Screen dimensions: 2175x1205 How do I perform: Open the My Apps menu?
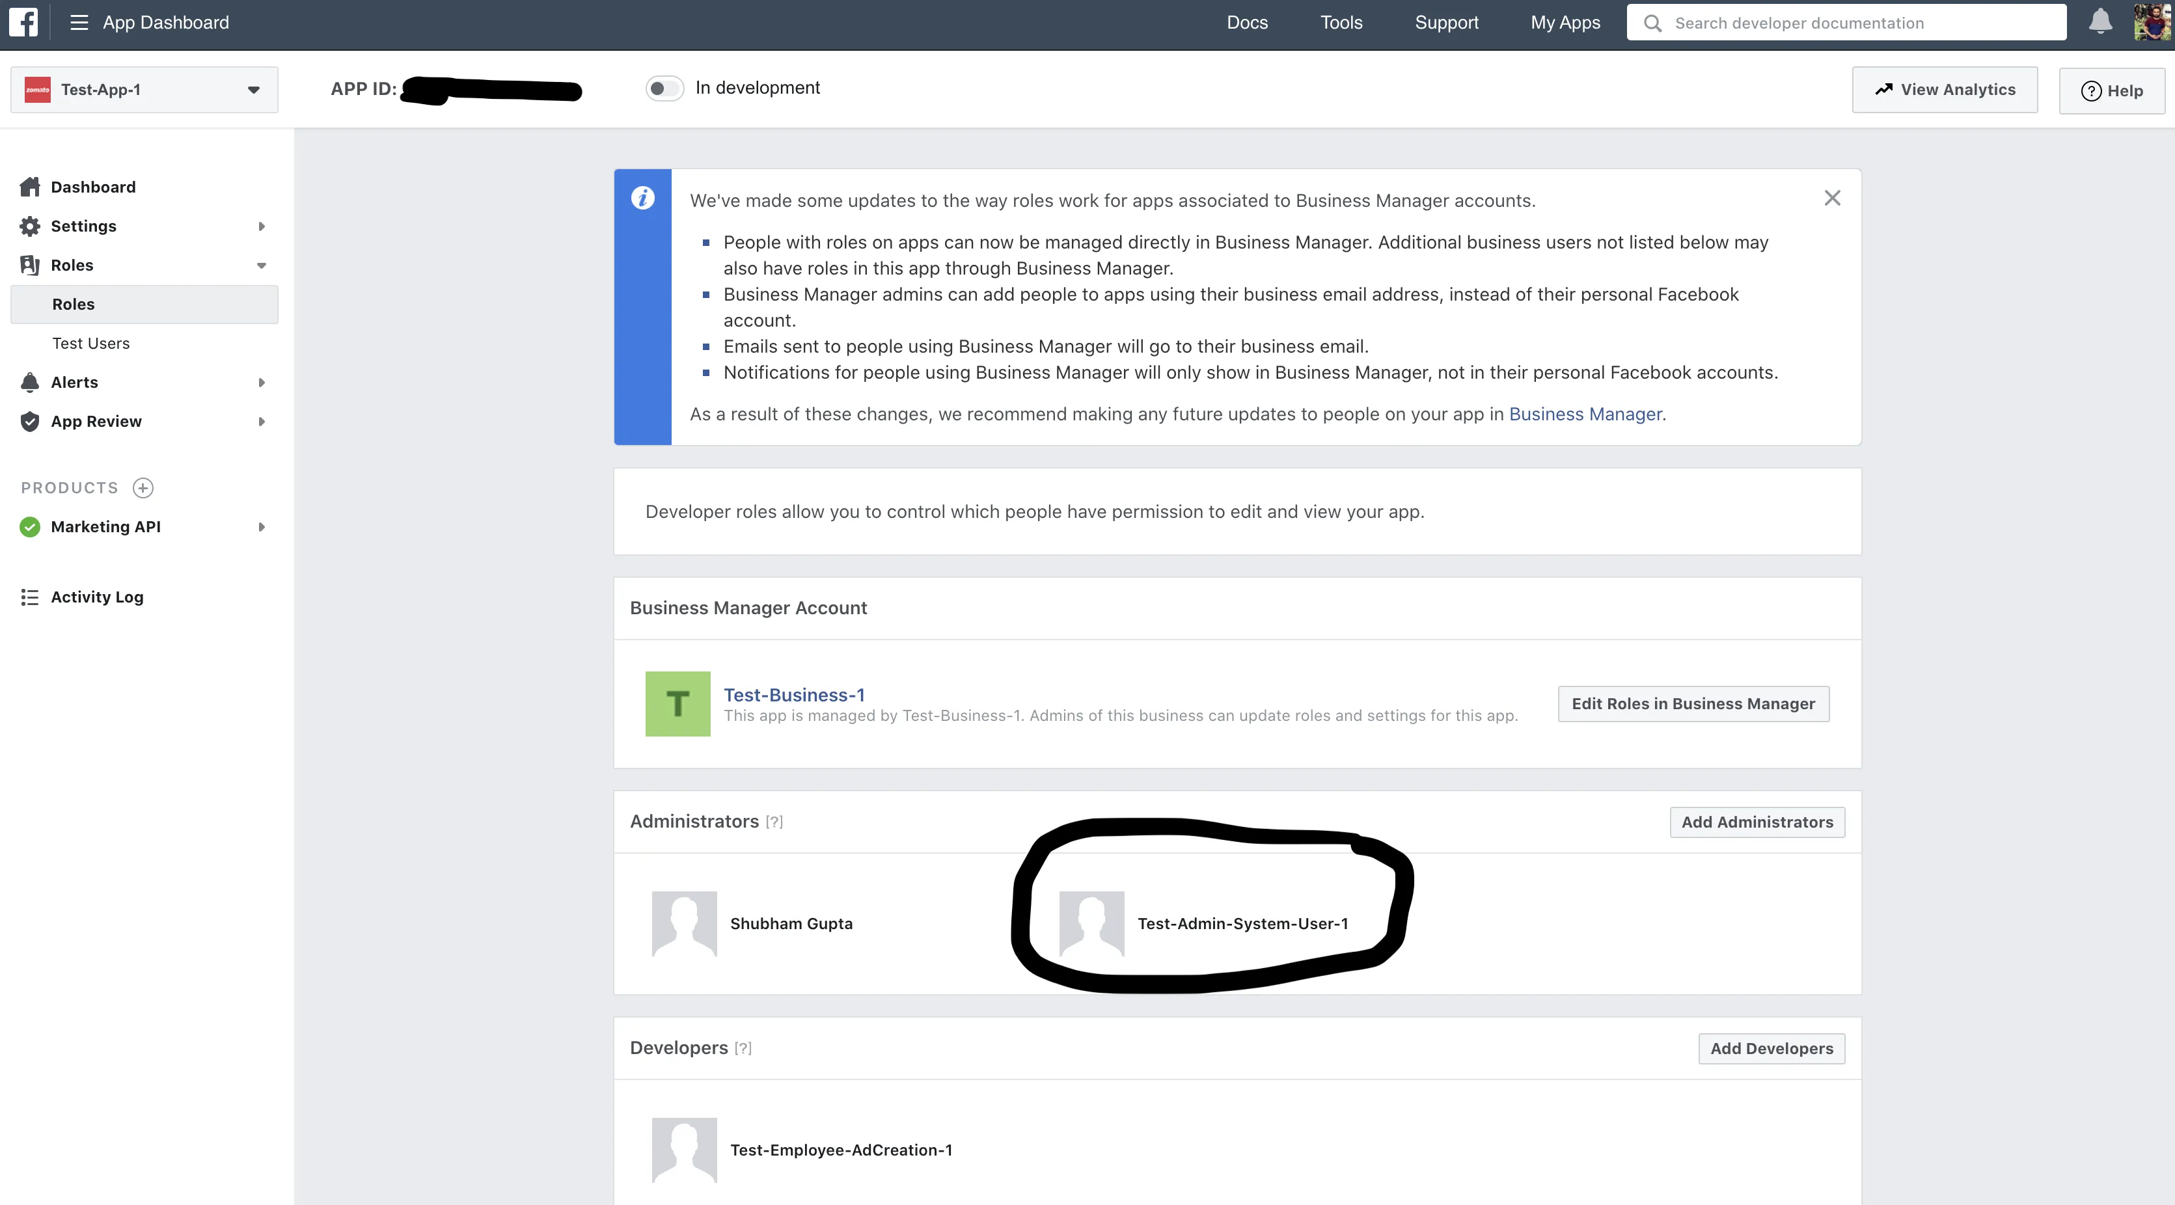(x=1565, y=23)
